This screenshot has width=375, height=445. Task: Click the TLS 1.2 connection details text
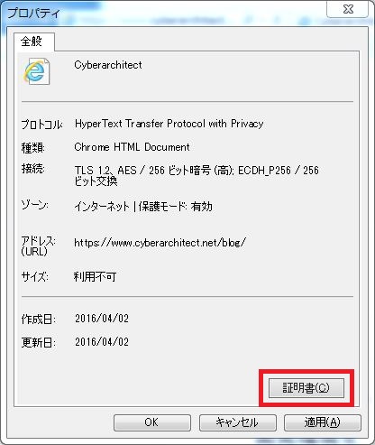click(x=197, y=175)
